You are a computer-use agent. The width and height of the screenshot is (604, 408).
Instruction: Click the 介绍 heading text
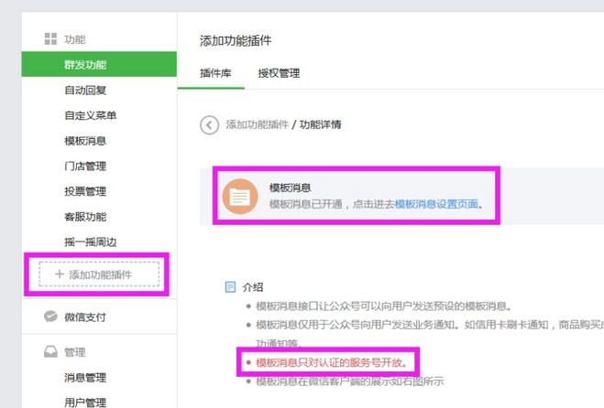pyautogui.click(x=253, y=287)
